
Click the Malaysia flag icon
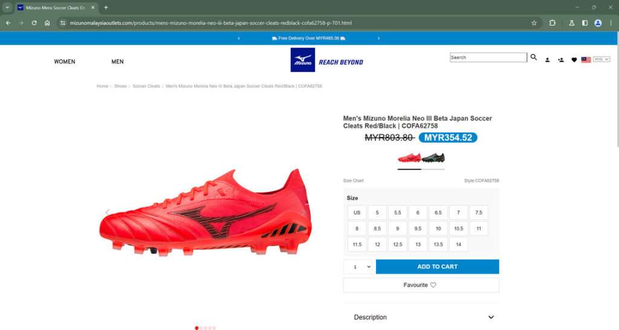pyautogui.click(x=586, y=60)
